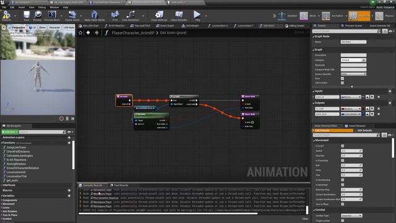Open the Category dropdown

353,60
